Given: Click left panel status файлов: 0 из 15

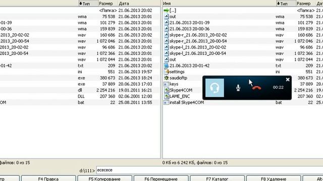Looking at the screenshot, I should [x=15, y=163].
